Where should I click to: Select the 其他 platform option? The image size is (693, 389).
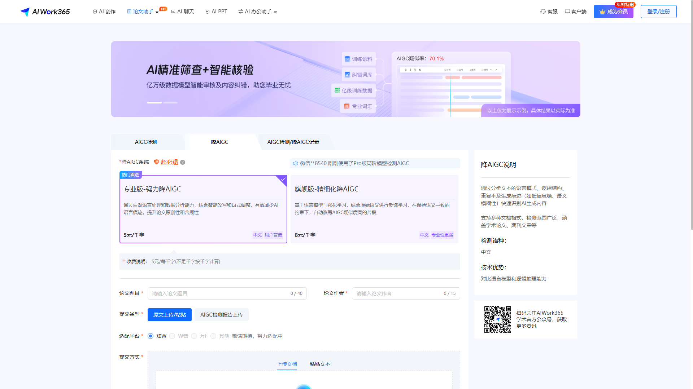tap(213, 336)
